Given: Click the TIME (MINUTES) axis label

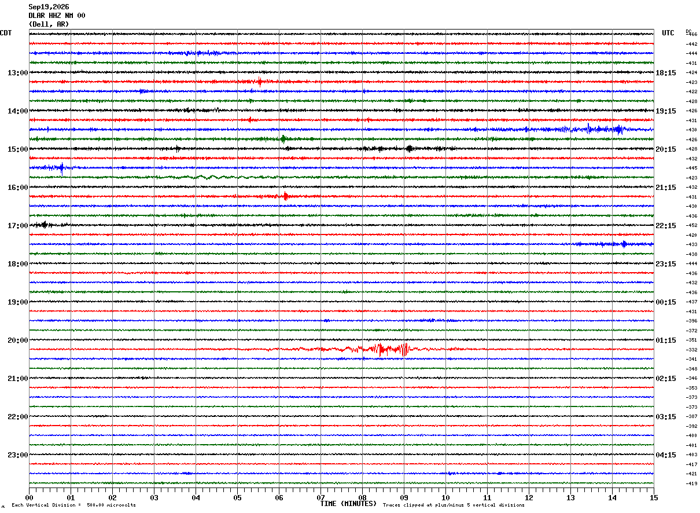Looking at the screenshot, I should [x=348, y=504].
